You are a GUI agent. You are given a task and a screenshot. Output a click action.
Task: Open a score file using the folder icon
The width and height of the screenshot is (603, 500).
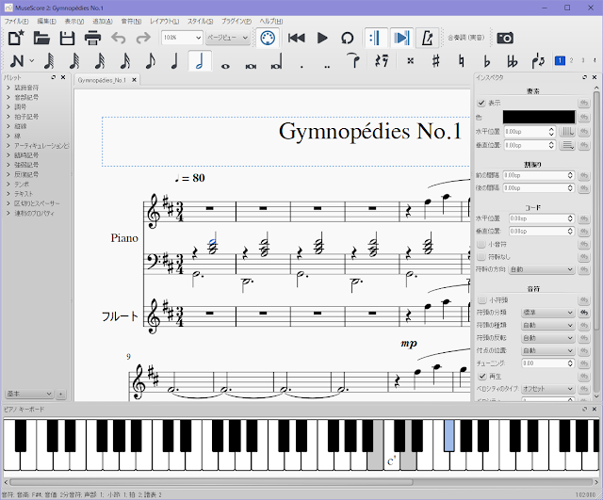pos(41,38)
